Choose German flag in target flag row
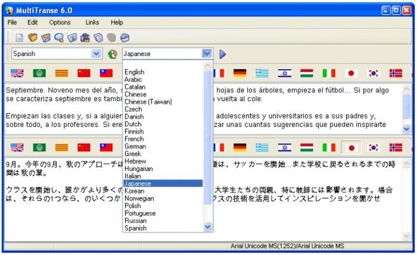 tap(240, 147)
